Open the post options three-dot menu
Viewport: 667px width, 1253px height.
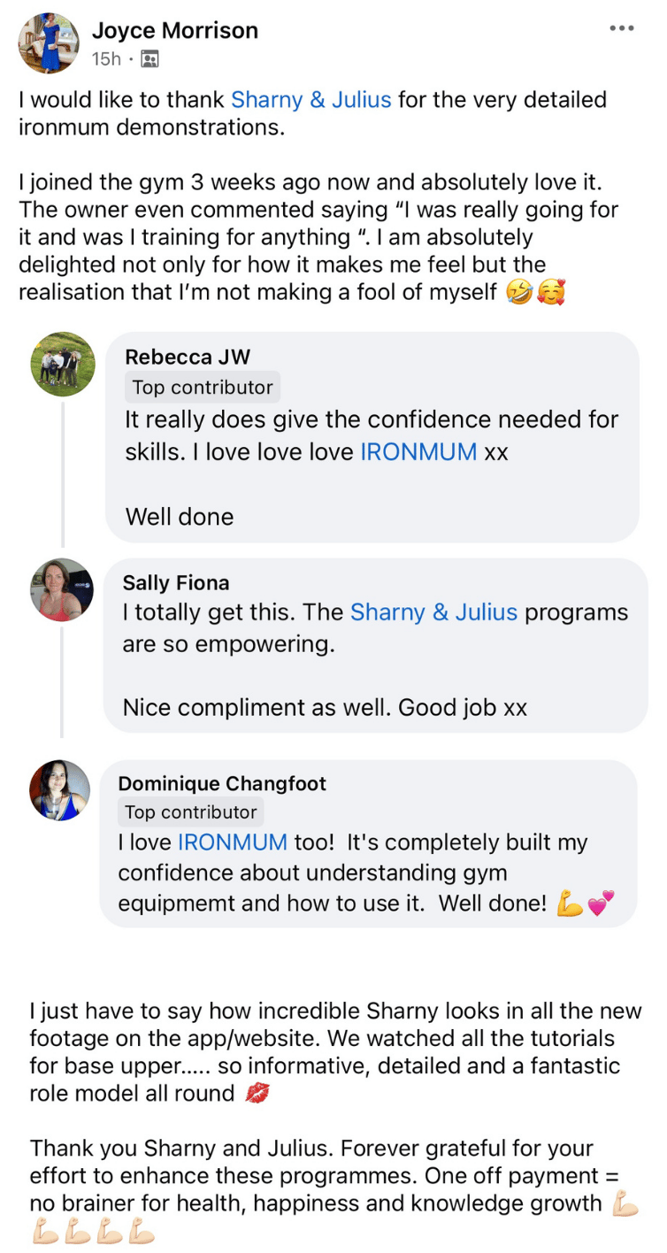pyautogui.click(x=622, y=28)
